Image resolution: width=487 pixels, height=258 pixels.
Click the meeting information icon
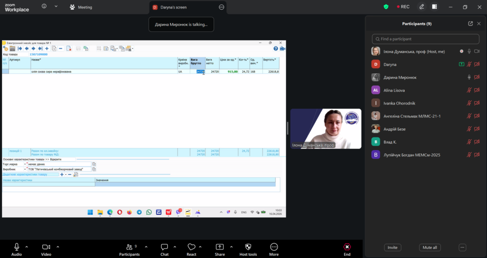coord(44,7)
